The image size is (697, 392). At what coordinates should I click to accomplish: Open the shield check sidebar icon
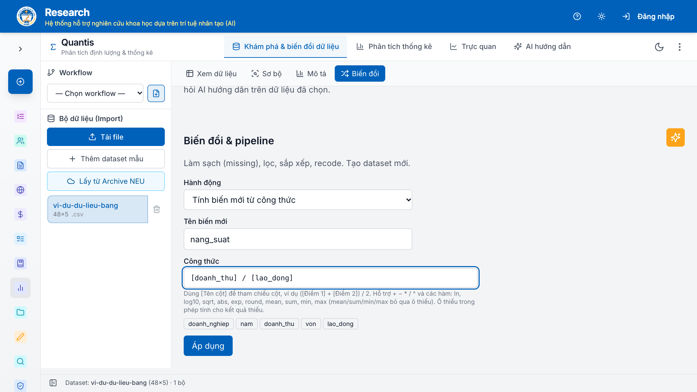click(x=20, y=386)
